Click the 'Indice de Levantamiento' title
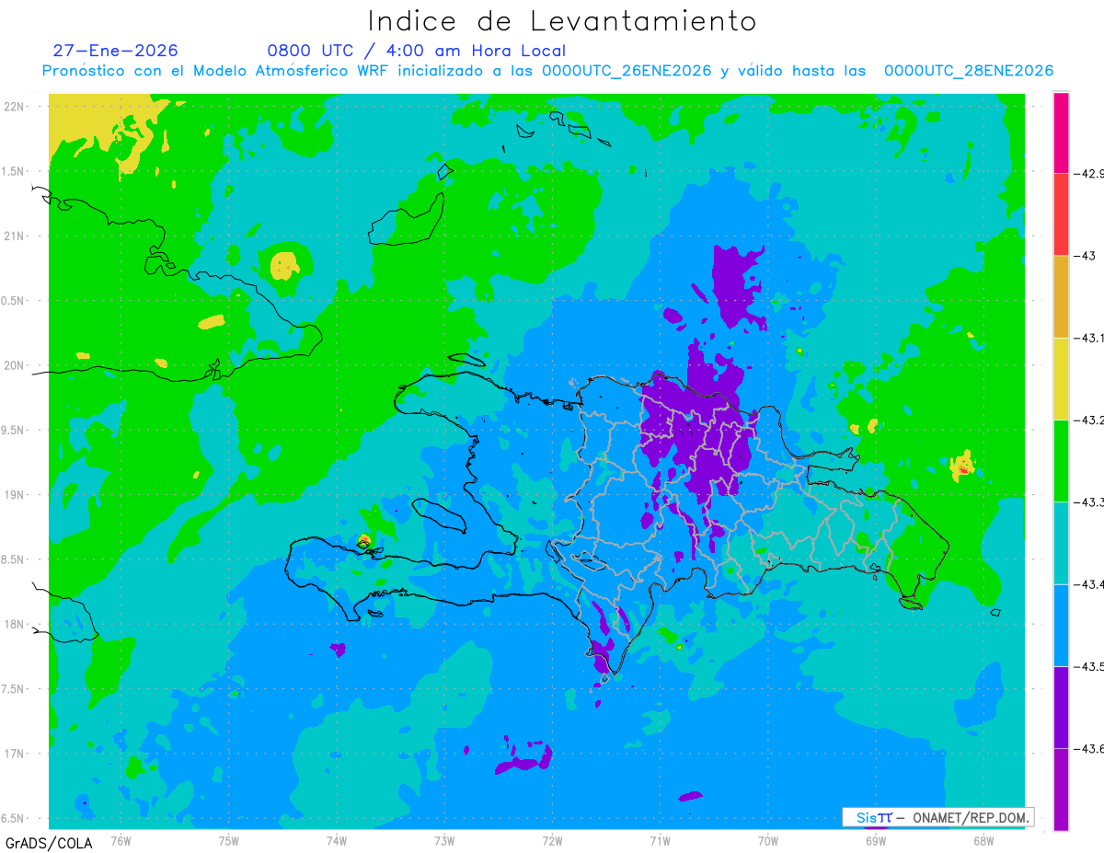Screen dimensions: 1104x853 (562, 21)
